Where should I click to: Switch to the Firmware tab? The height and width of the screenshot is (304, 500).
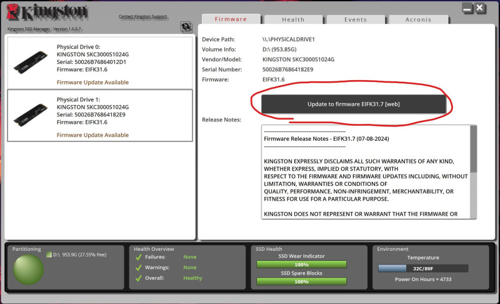[231, 19]
